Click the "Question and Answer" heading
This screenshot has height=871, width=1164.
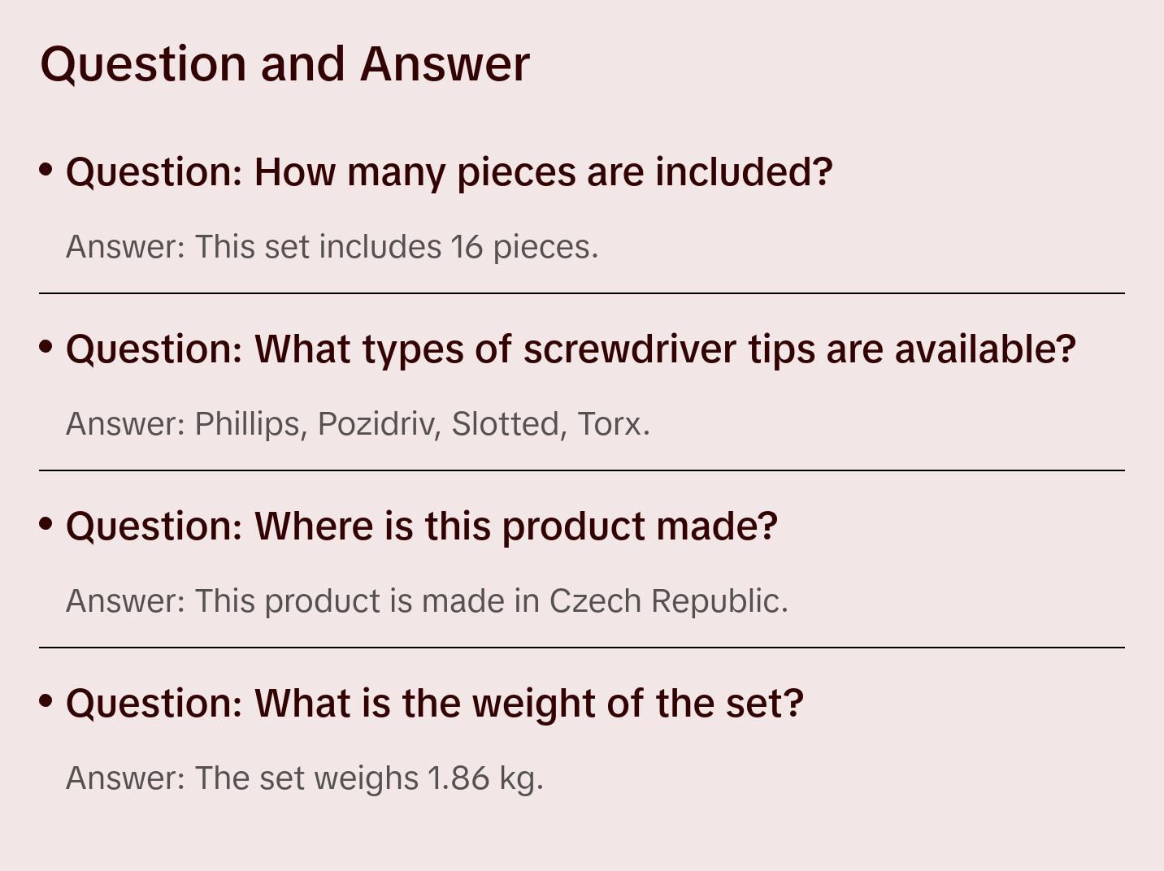point(284,63)
